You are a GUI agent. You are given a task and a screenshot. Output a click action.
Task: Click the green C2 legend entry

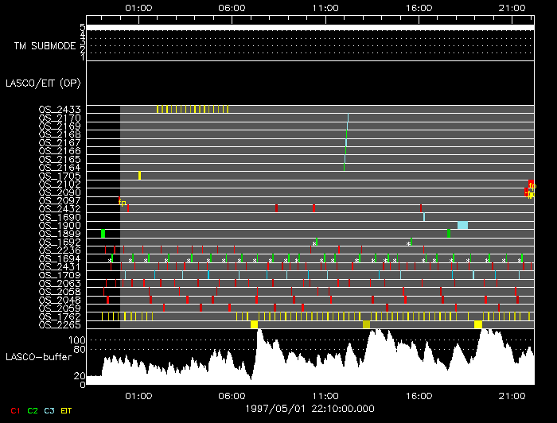[x=33, y=410]
